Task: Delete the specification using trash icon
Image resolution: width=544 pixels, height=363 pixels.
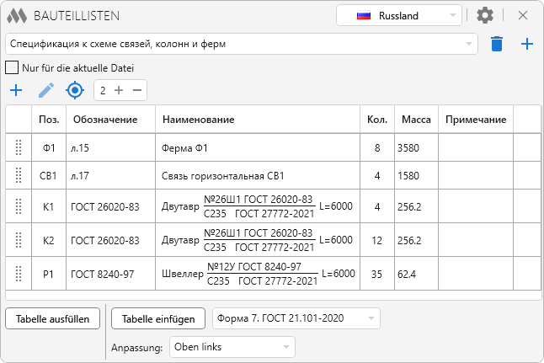Action: coord(497,45)
